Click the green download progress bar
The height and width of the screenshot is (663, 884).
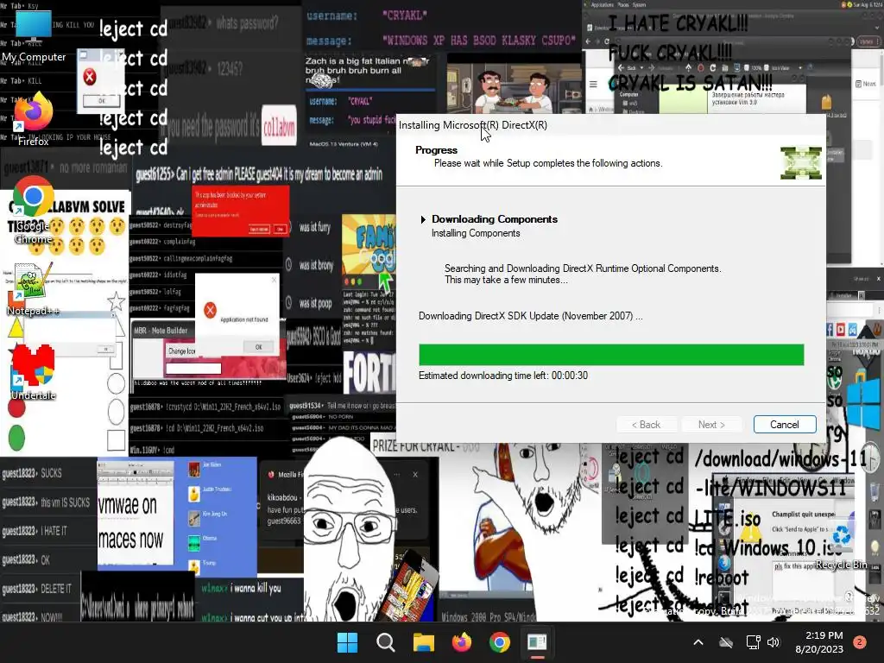coord(611,355)
